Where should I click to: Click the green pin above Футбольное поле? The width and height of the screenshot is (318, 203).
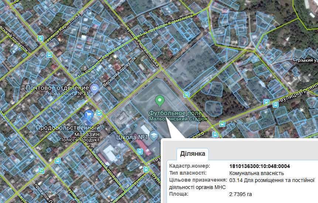pos(159,99)
